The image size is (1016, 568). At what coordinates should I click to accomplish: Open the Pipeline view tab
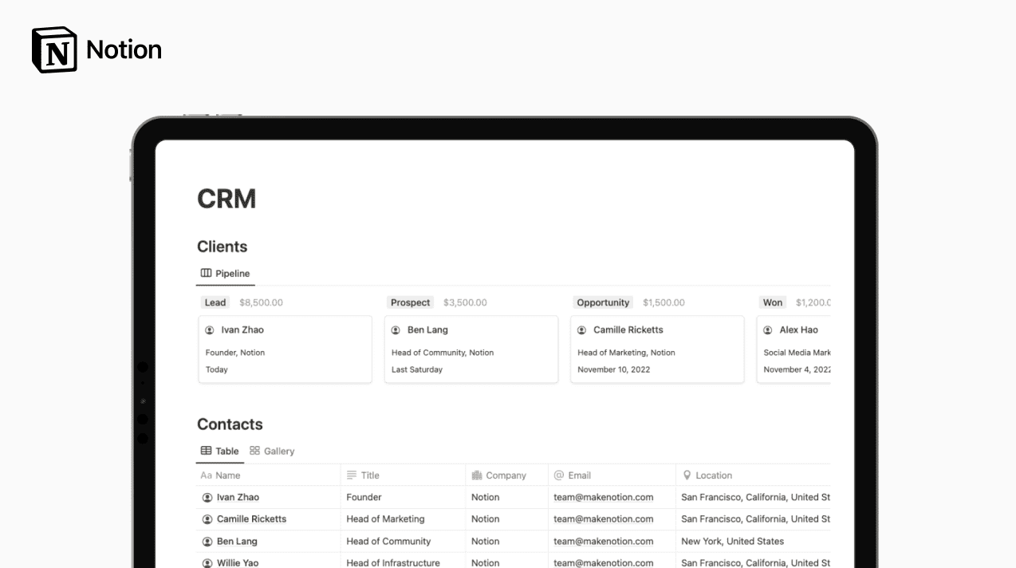(225, 274)
